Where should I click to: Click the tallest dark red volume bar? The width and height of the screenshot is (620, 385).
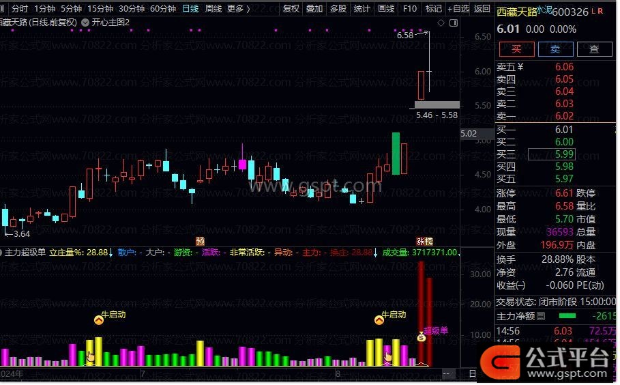pos(422,314)
